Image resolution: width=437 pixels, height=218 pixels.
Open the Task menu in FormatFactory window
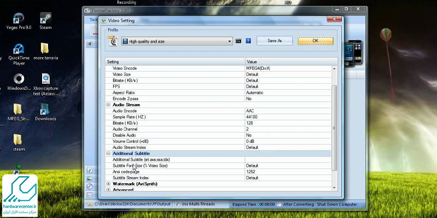point(93,20)
